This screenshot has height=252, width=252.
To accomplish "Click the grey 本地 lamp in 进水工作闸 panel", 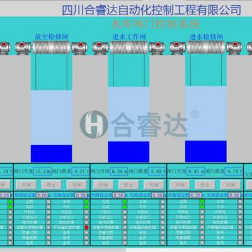I will click(163, 202).
